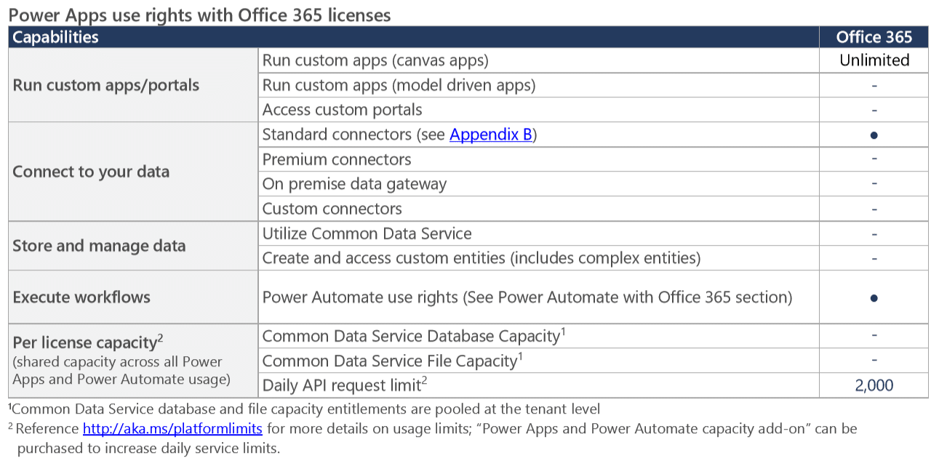Viewport: 939px width, 466px height.
Task: Click Utilize Common Data Service cell
Action: (367, 233)
